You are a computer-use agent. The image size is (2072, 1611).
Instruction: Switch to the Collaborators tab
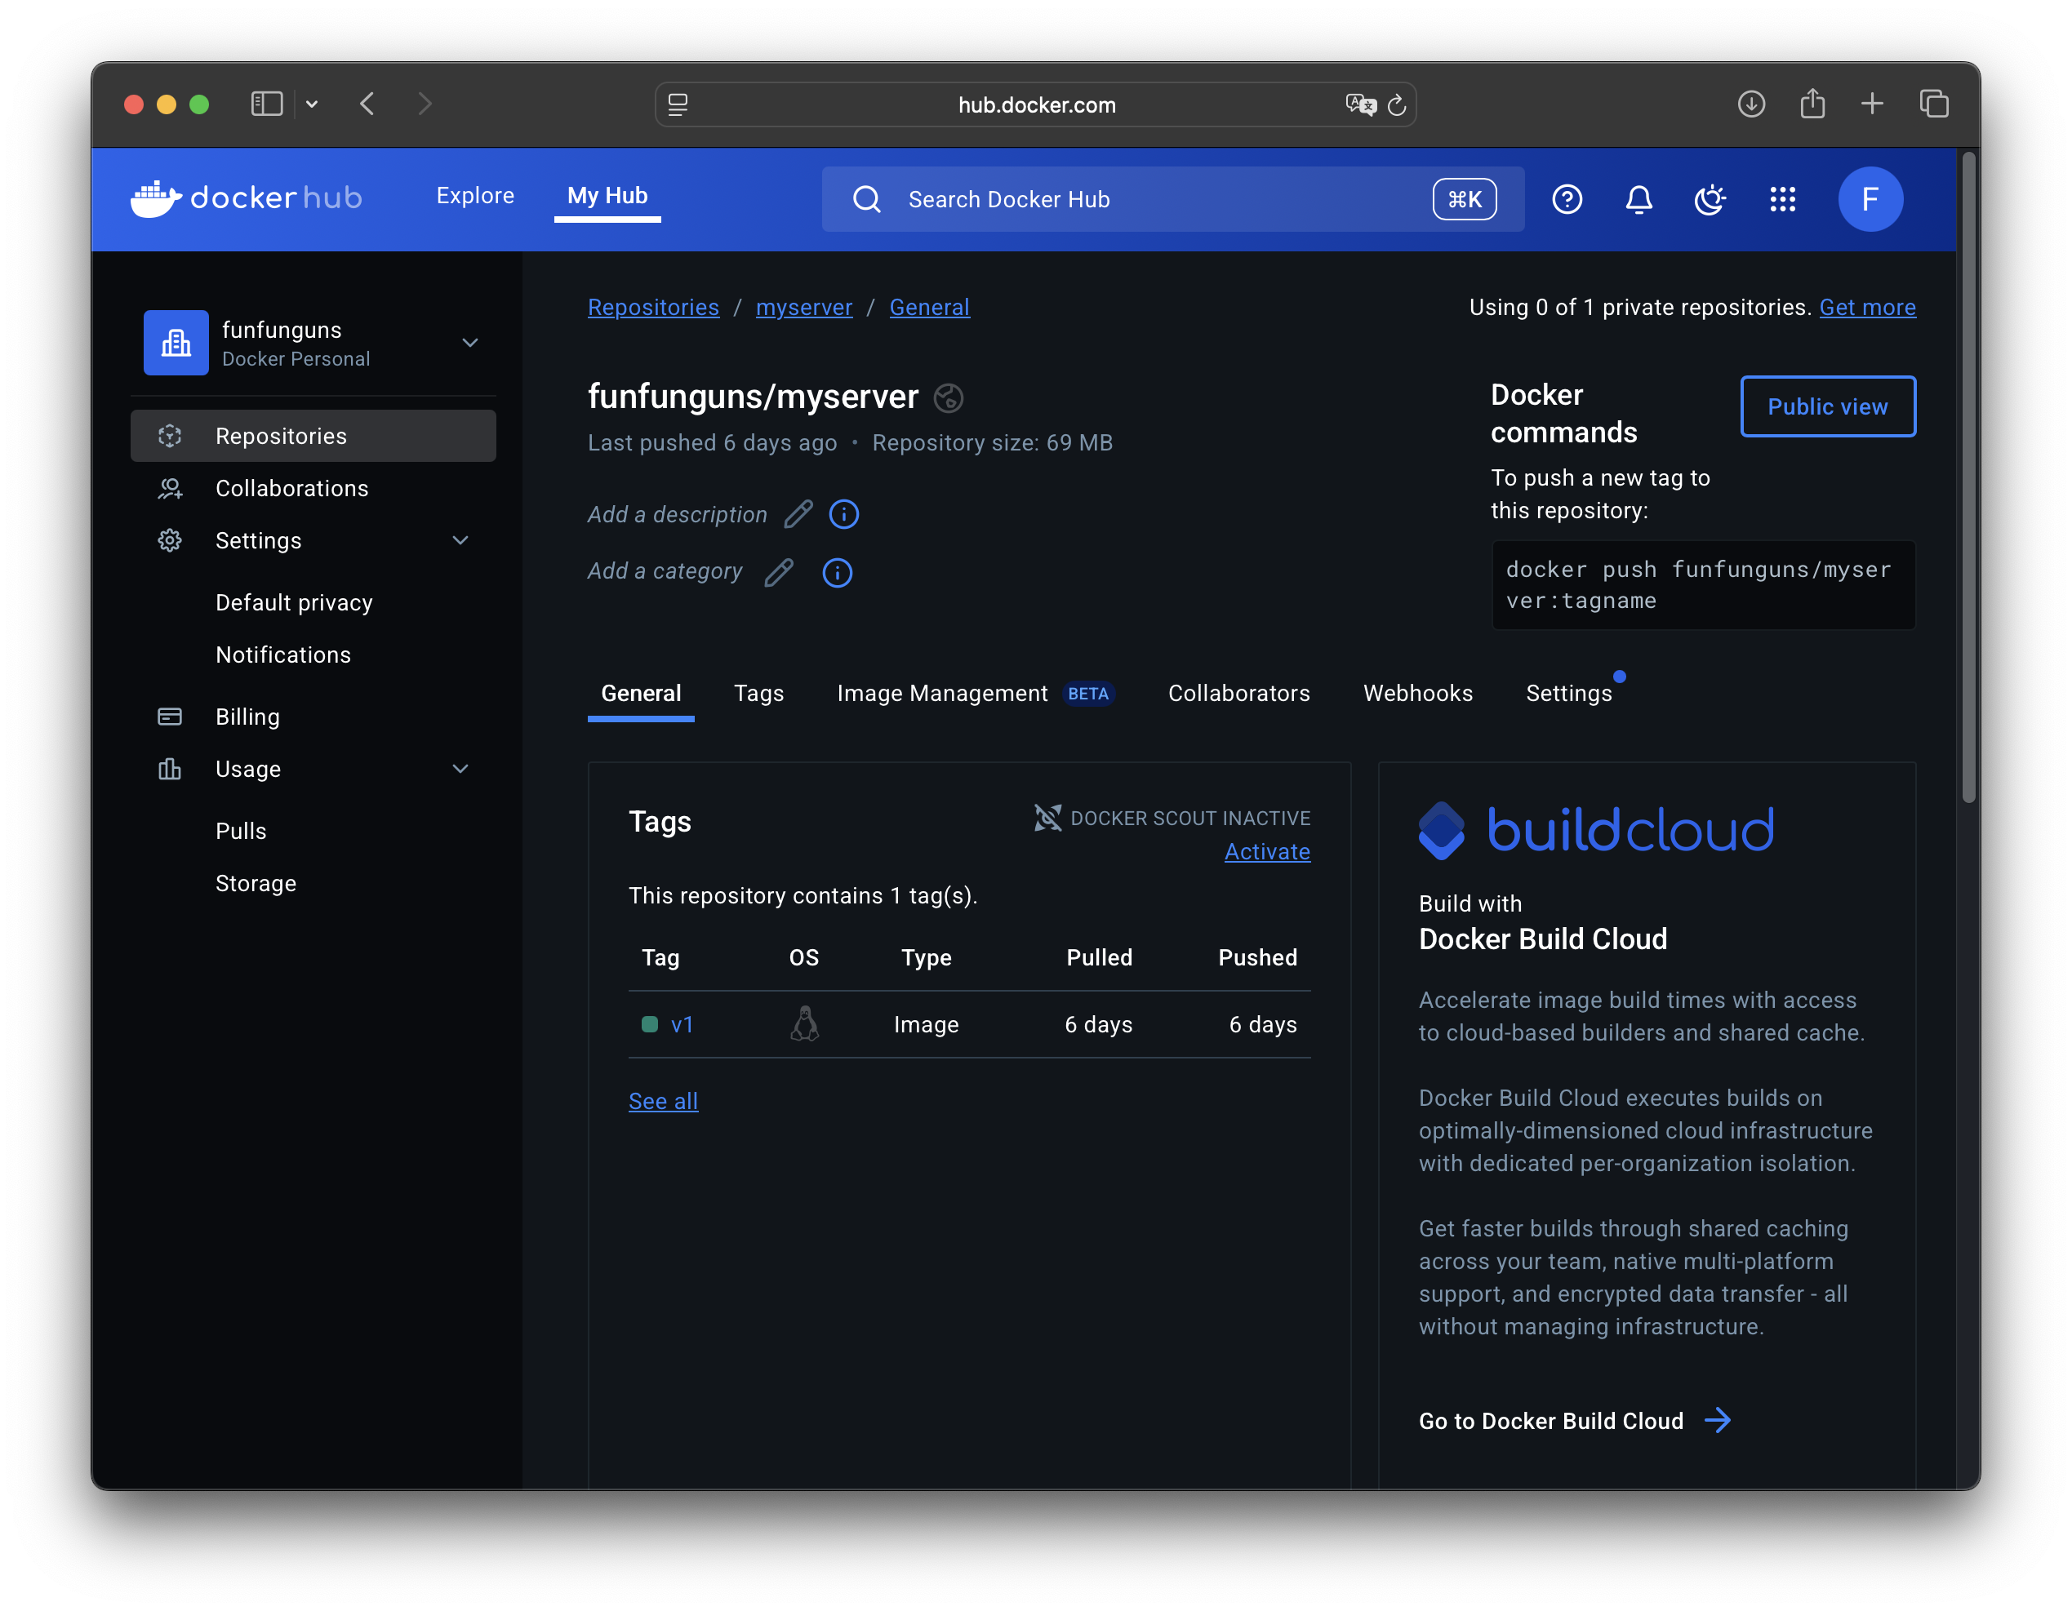(1238, 693)
